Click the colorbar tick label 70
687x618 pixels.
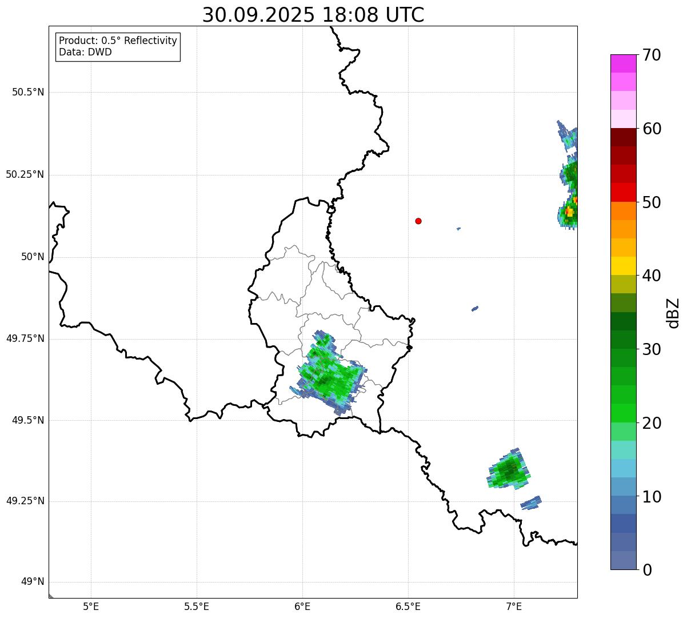coord(652,55)
